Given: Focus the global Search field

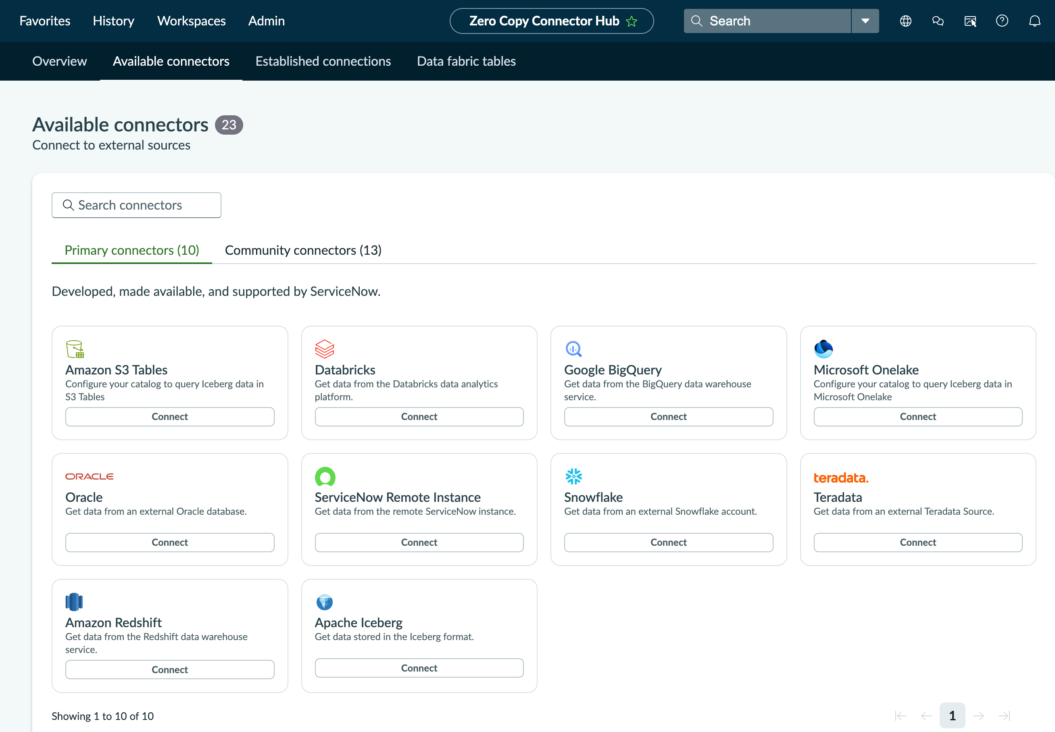Looking at the screenshot, I should [767, 21].
